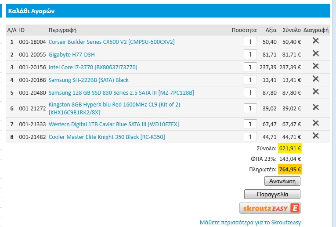Click the Skroutzeasy checkout button
The image size is (336, 227).
(x=270, y=208)
